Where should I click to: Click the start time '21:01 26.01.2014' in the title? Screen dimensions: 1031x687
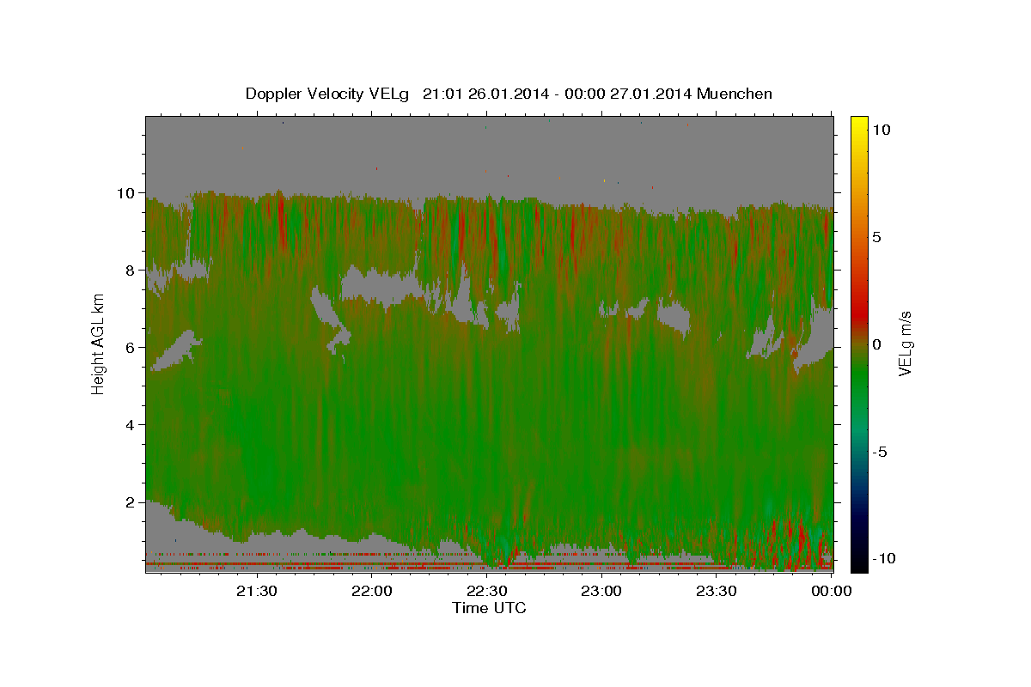tap(484, 94)
